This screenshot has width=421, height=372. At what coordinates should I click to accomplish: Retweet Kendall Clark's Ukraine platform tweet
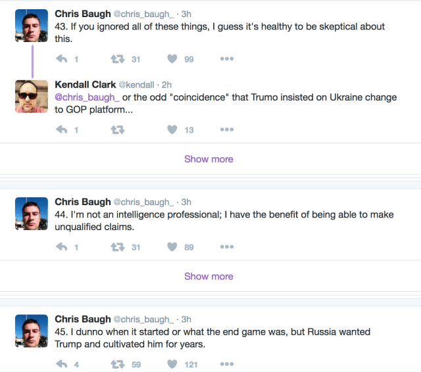click(x=118, y=129)
